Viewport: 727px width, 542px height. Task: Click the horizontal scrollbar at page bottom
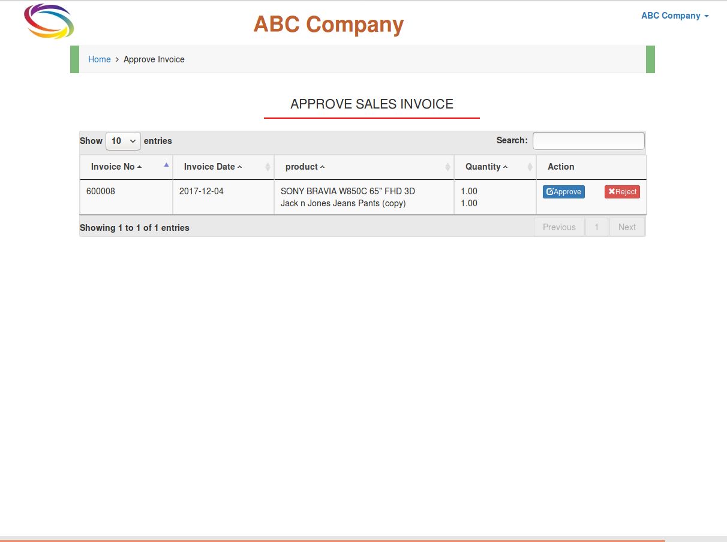tap(332, 540)
